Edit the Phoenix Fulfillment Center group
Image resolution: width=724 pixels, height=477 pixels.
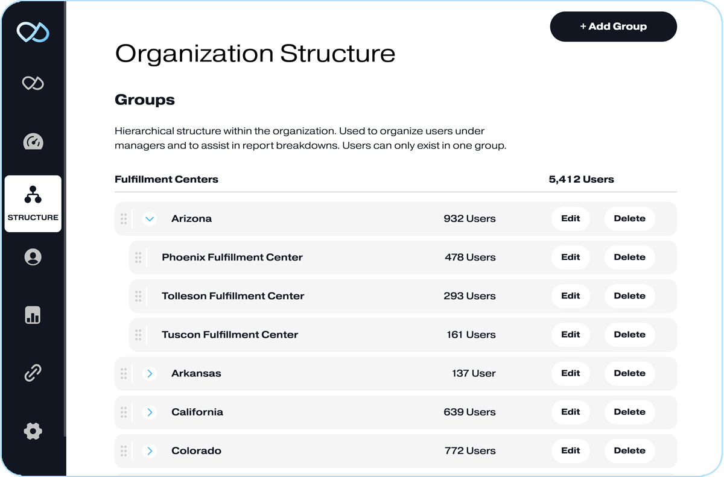570,257
